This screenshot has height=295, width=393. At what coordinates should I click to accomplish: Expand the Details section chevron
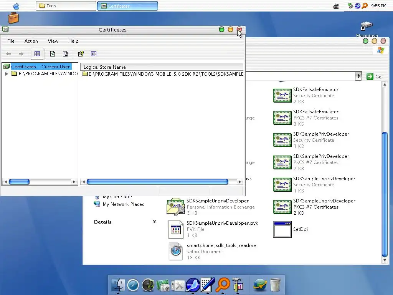(x=154, y=222)
